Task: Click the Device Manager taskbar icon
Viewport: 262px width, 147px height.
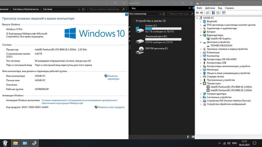Action: (x=34, y=143)
